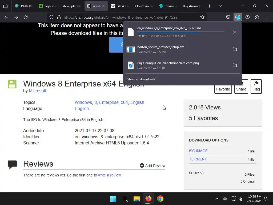Download TORRENT option
Screen dimensions: 273x205
point(198,159)
